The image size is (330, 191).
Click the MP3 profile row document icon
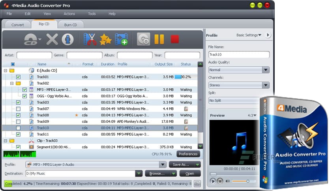click(31, 90)
